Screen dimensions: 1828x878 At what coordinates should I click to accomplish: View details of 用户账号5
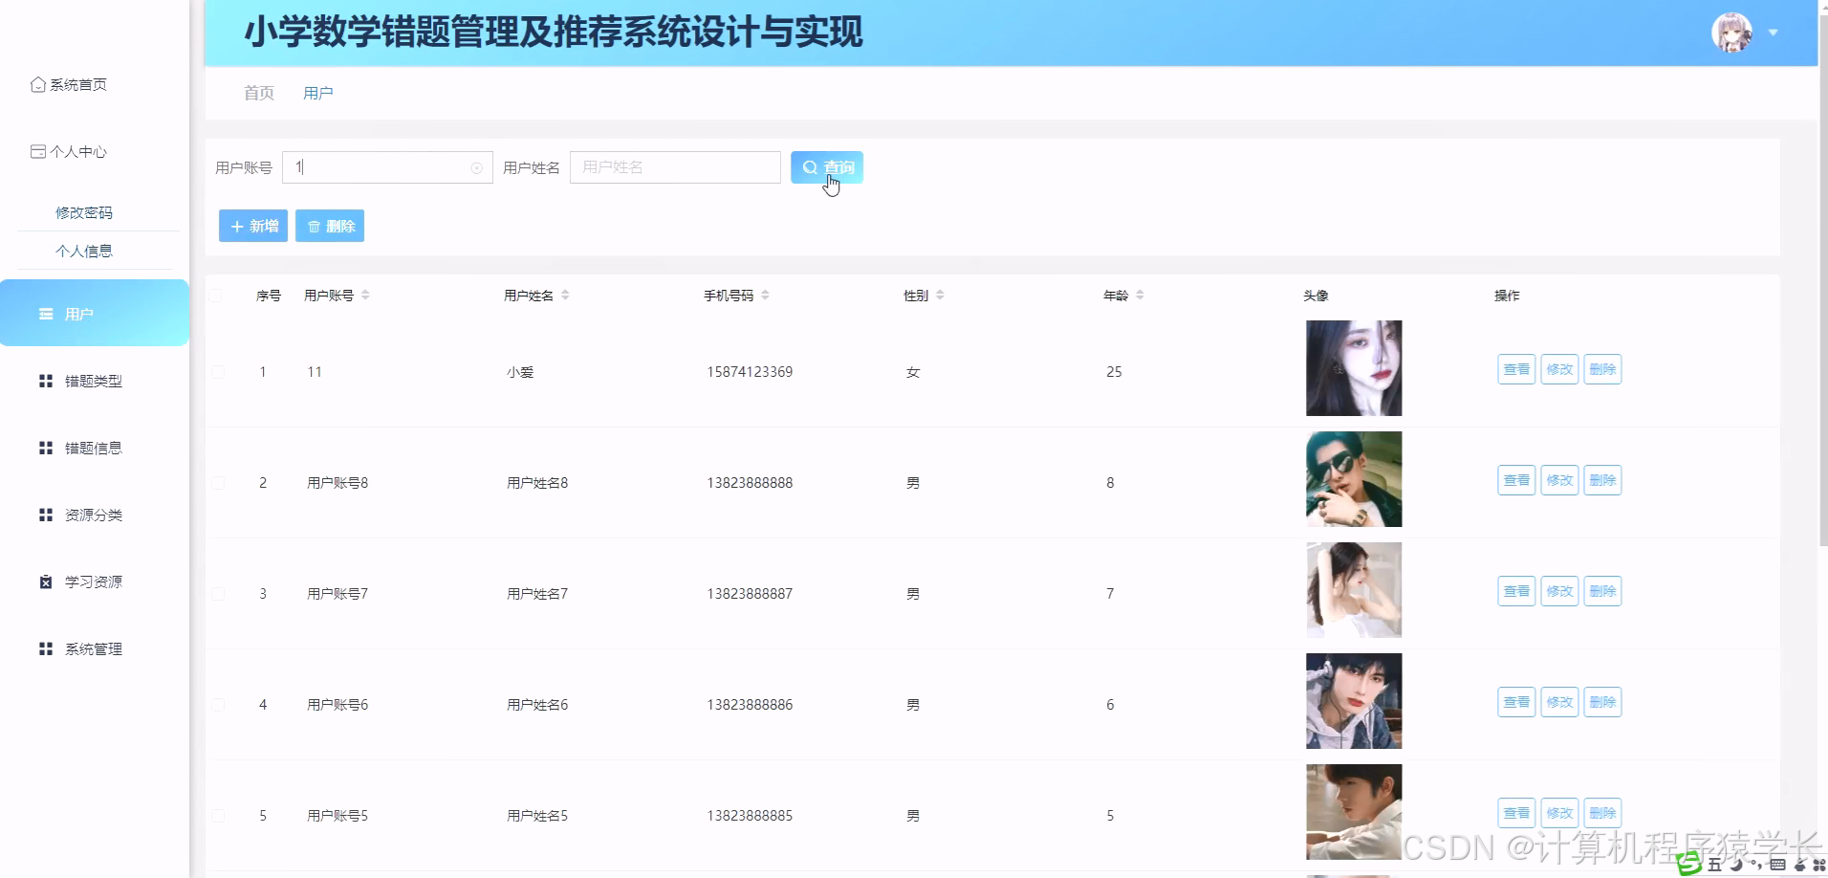point(1516,813)
